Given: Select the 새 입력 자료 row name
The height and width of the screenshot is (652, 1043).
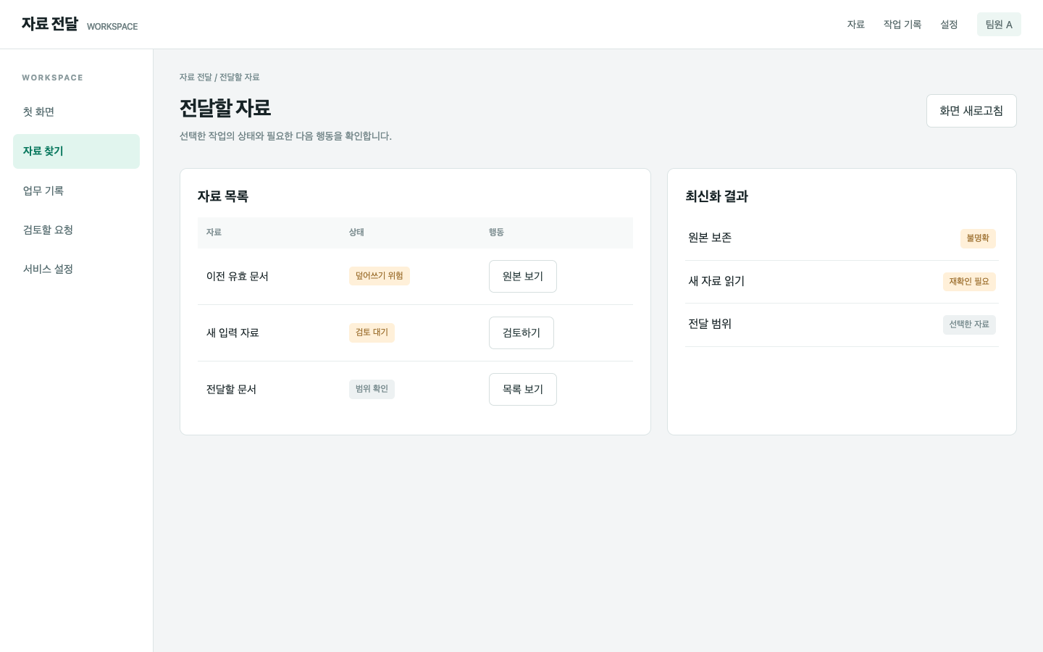Looking at the screenshot, I should tap(233, 333).
